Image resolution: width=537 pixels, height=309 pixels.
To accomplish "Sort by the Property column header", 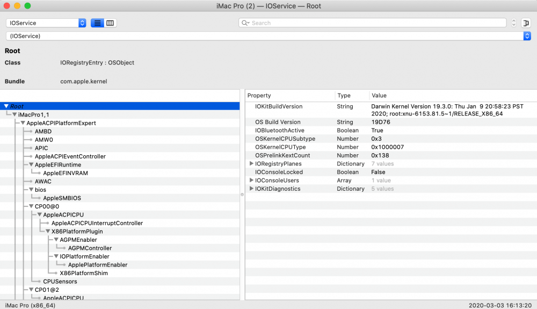I will 290,96.
